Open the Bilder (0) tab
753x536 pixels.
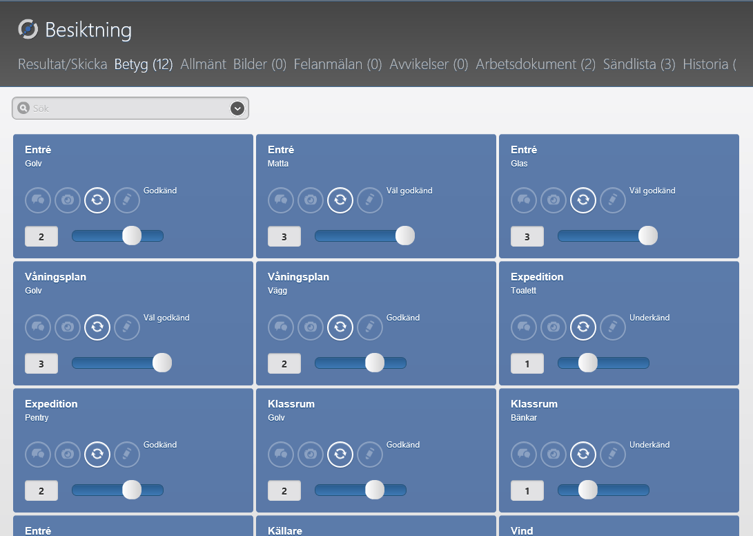pyautogui.click(x=260, y=64)
